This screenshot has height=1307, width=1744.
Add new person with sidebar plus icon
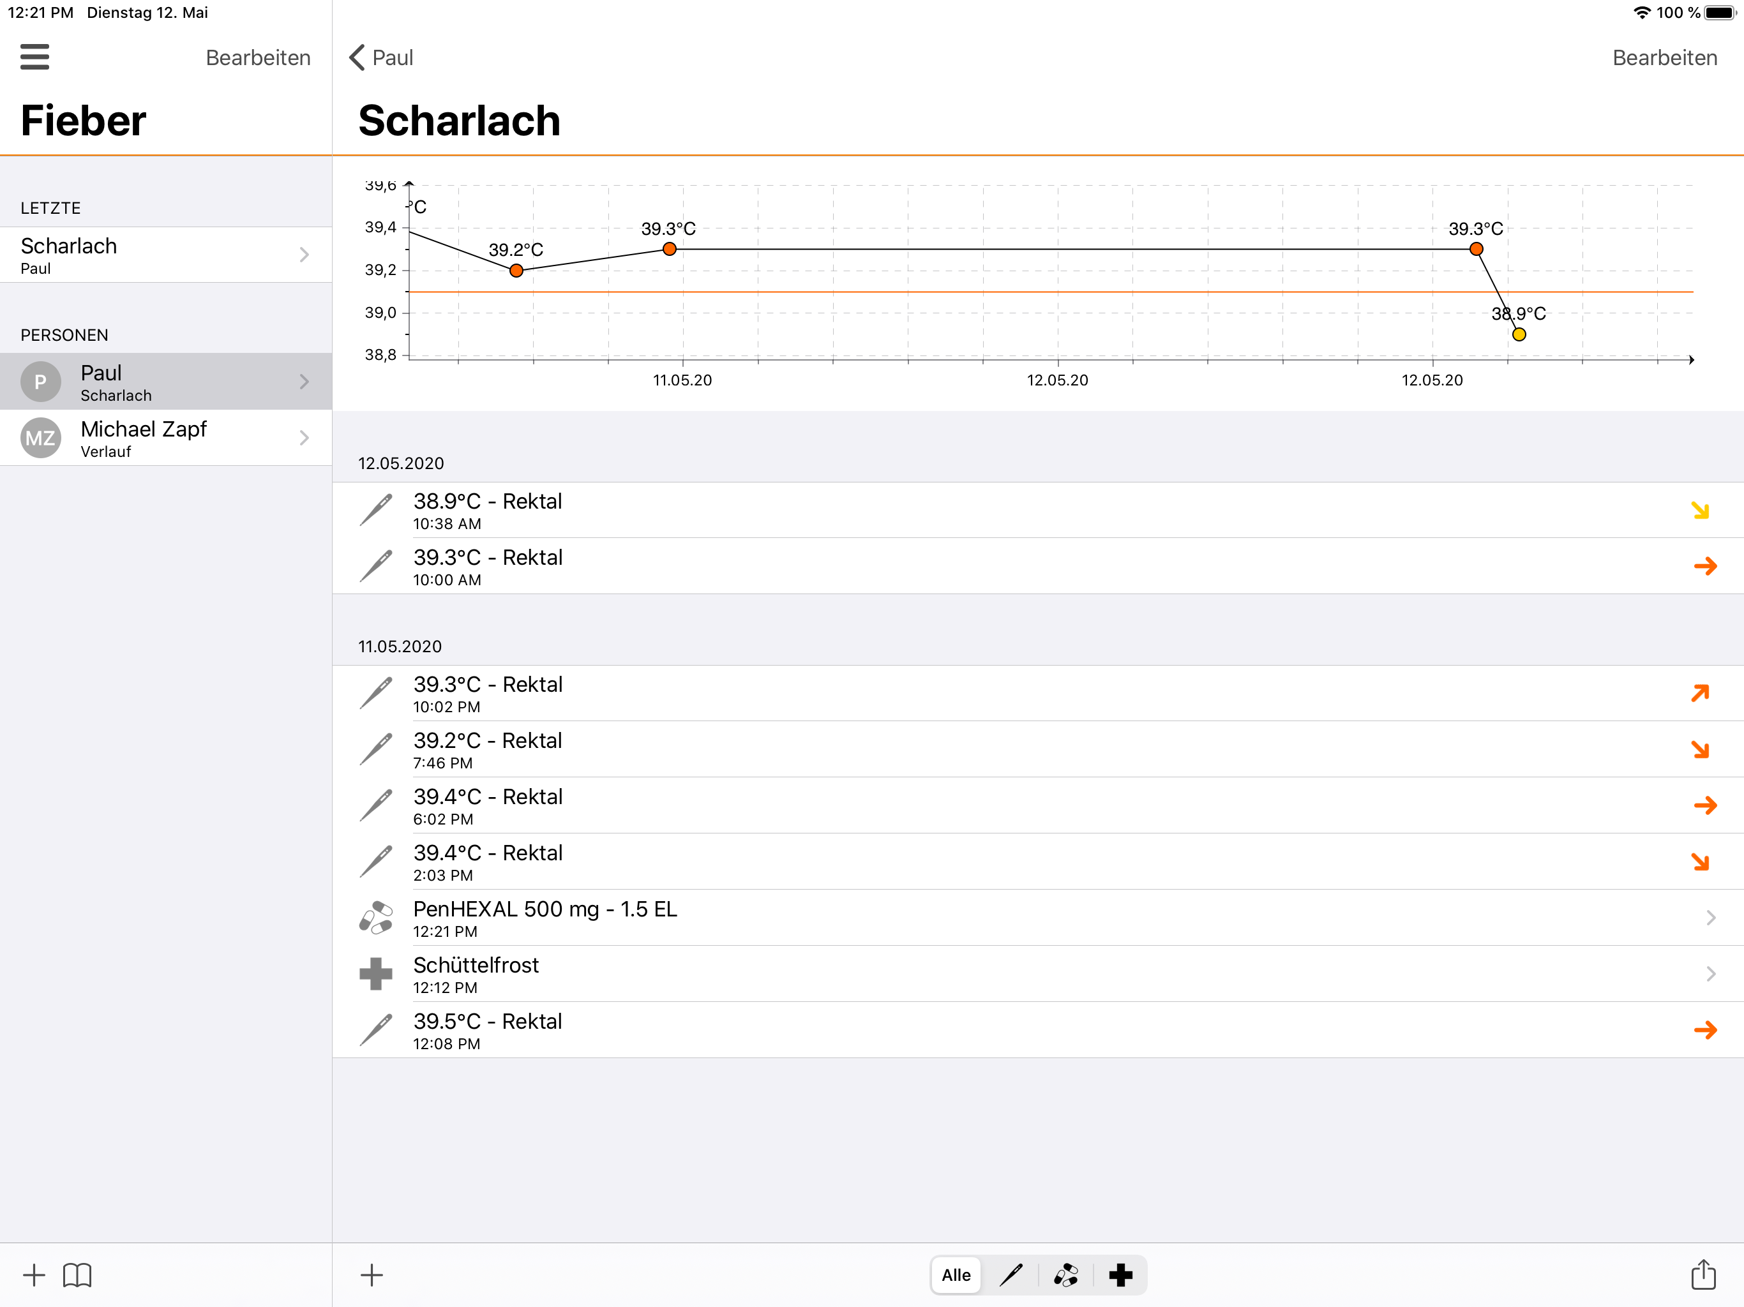pos(34,1274)
